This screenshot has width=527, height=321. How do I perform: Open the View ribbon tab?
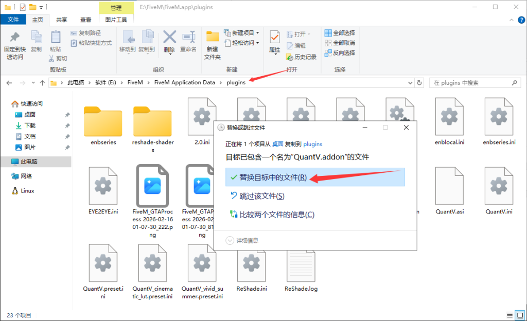(85, 20)
